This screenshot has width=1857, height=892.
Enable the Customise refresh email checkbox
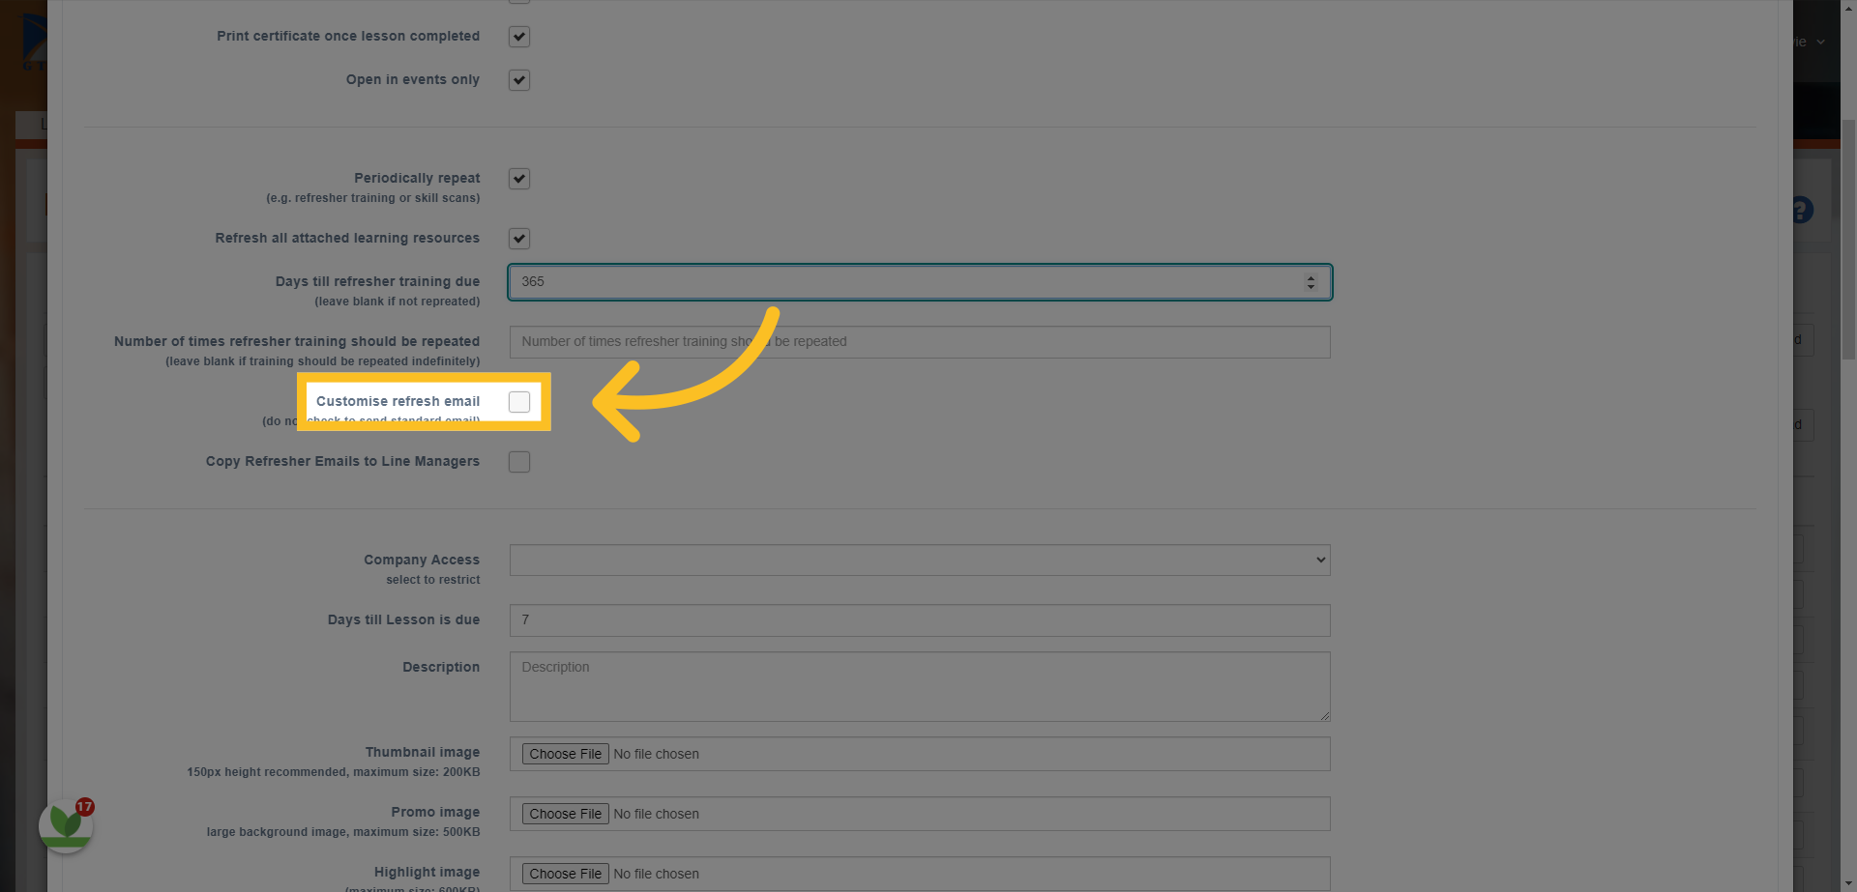[519, 402]
